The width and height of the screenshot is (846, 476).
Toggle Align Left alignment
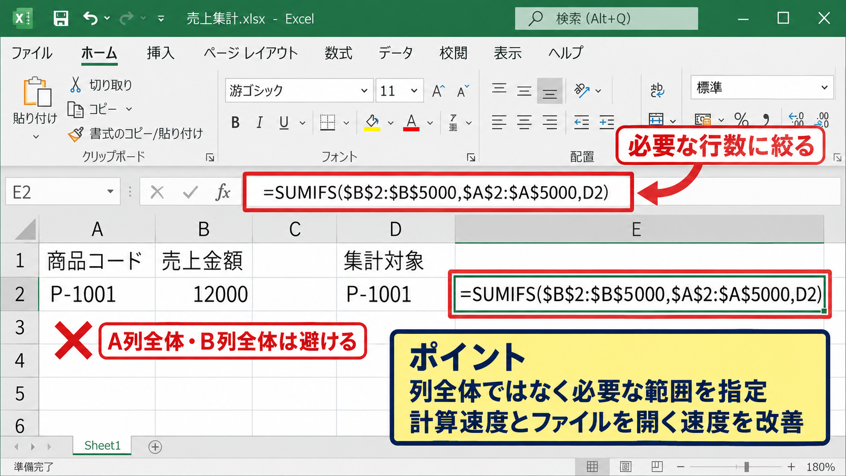point(499,122)
